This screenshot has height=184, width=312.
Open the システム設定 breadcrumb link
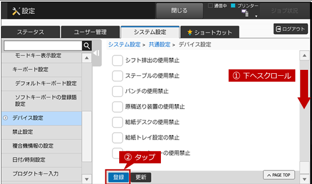tap(125, 44)
